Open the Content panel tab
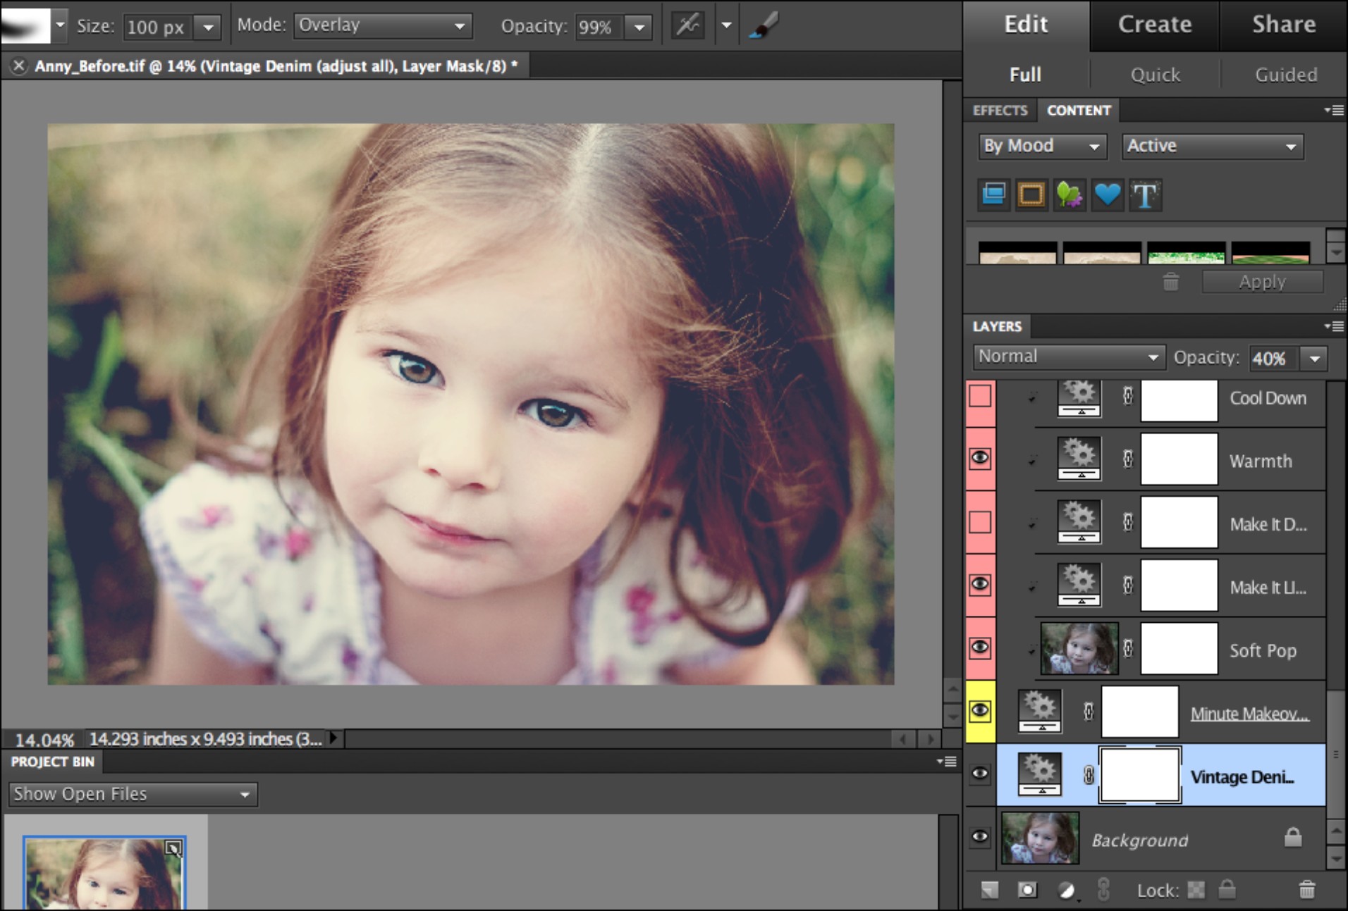The height and width of the screenshot is (911, 1348). (x=1079, y=111)
